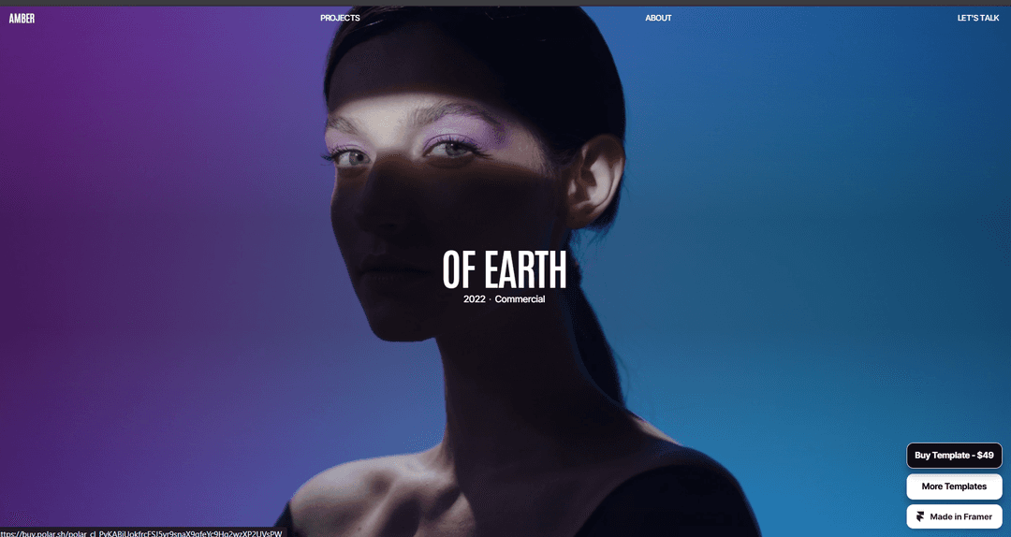Go to the ABOUT page
This screenshot has height=537, width=1011.
click(658, 18)
